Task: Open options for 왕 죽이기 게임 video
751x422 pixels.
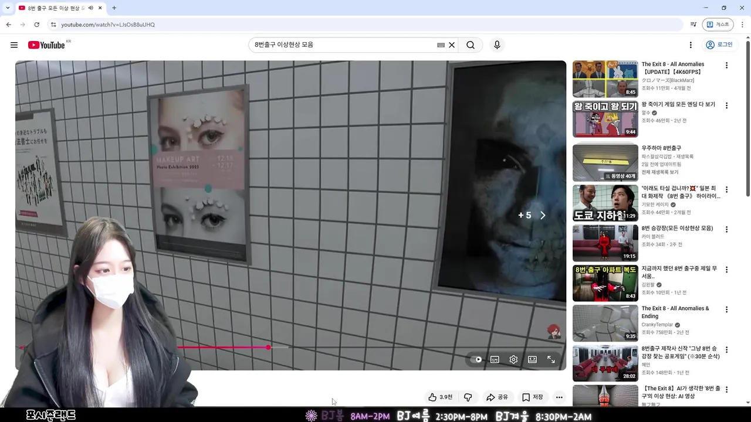Action: pos(726,105)
